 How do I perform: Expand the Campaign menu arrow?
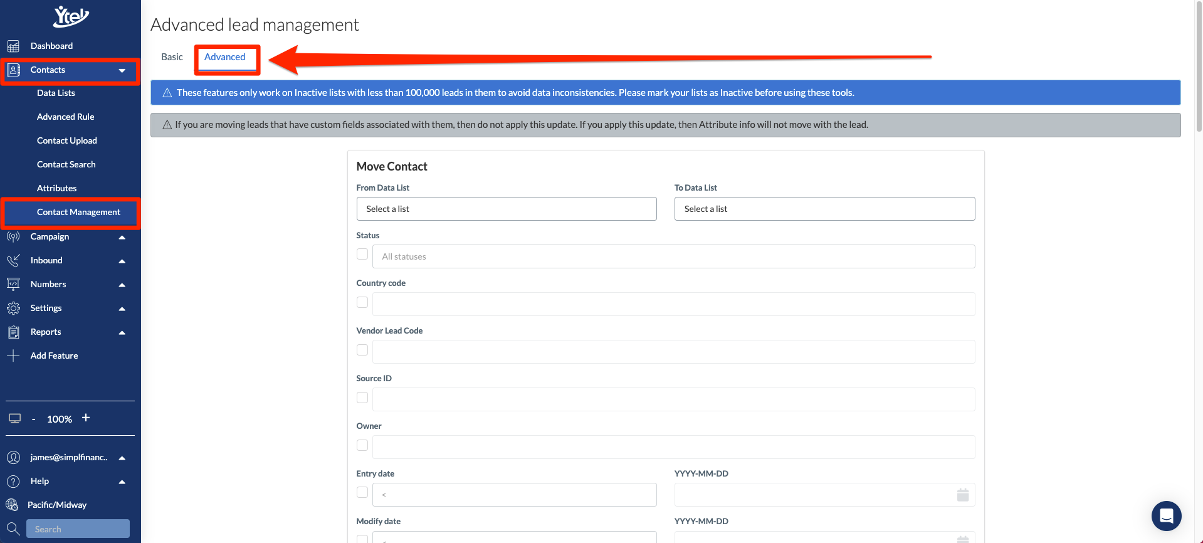click(x=122, y=237)
